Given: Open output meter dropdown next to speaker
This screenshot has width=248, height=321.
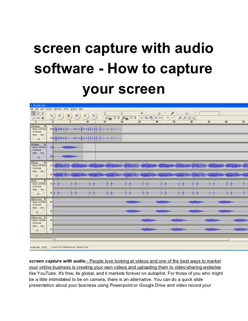Looking at the screenshot, I should tap(110, 118).
